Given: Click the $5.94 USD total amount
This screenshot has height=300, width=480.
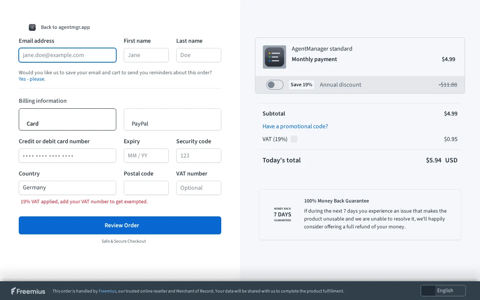Looking at the screenshot, I should (442, 160).
